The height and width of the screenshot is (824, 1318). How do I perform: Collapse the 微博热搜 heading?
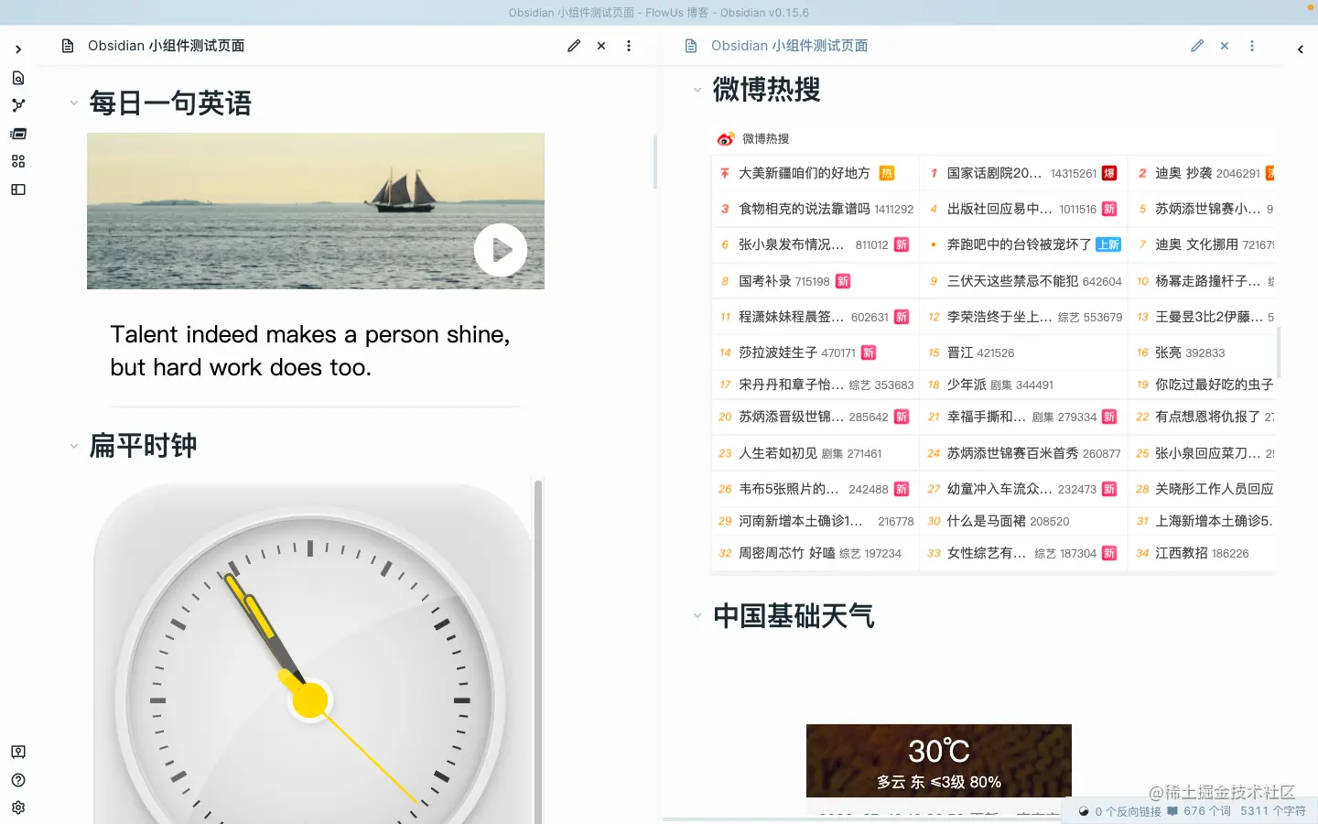697,90
